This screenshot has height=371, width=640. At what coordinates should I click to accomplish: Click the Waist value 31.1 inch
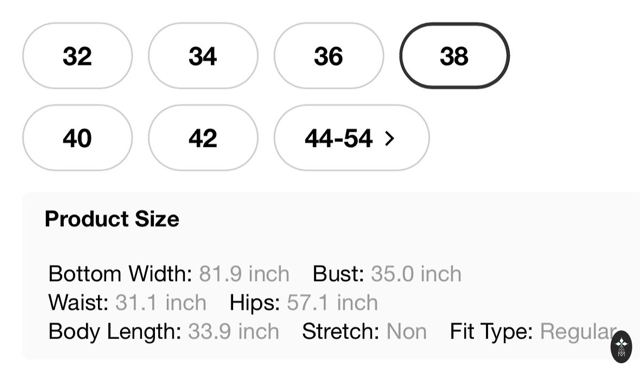click(161, 303)
